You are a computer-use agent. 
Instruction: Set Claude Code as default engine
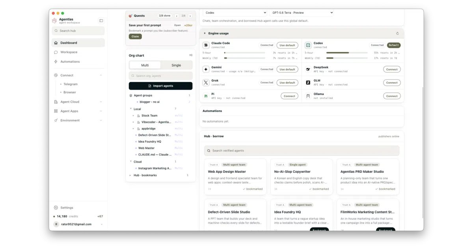point(287,45)
